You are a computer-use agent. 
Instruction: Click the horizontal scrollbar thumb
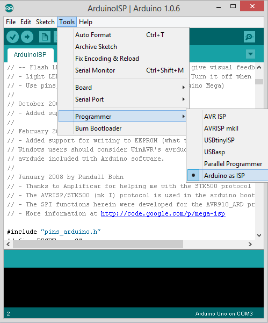(x=98, y=245)
